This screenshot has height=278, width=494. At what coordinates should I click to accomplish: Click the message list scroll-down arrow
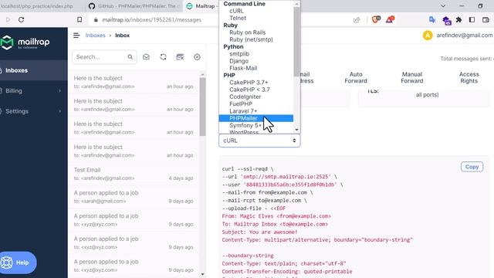202,274
